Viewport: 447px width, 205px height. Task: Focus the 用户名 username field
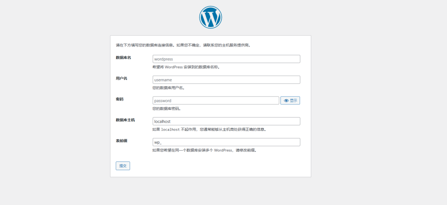click(x=227, y=80)
